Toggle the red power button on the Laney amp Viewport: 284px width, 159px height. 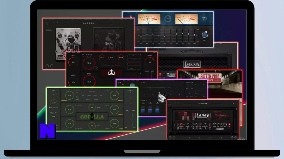tap(229, 124)
